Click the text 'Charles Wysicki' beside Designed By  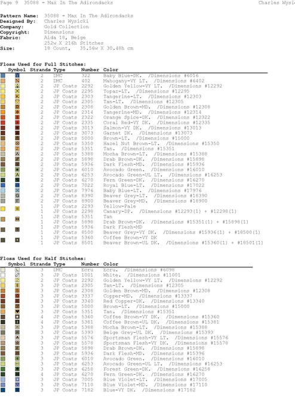[66, 21]
